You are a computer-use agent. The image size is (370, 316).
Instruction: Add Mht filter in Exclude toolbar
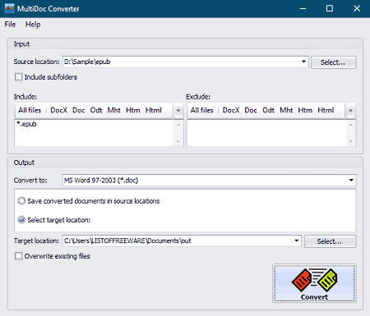point(286,110)
